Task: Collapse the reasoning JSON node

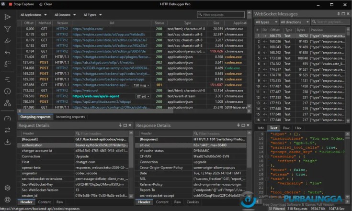Action: click(267, 156)
